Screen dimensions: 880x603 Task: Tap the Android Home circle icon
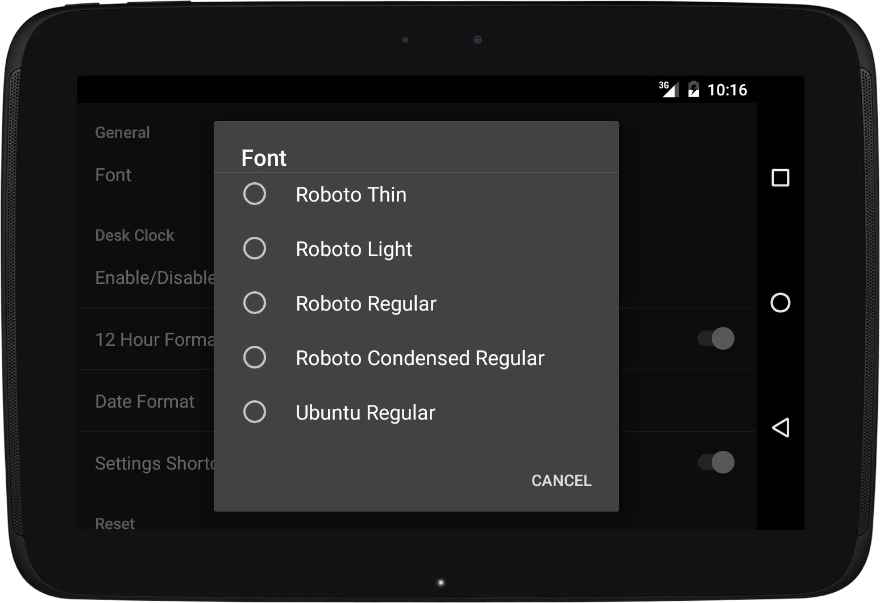tap(781, 303)
